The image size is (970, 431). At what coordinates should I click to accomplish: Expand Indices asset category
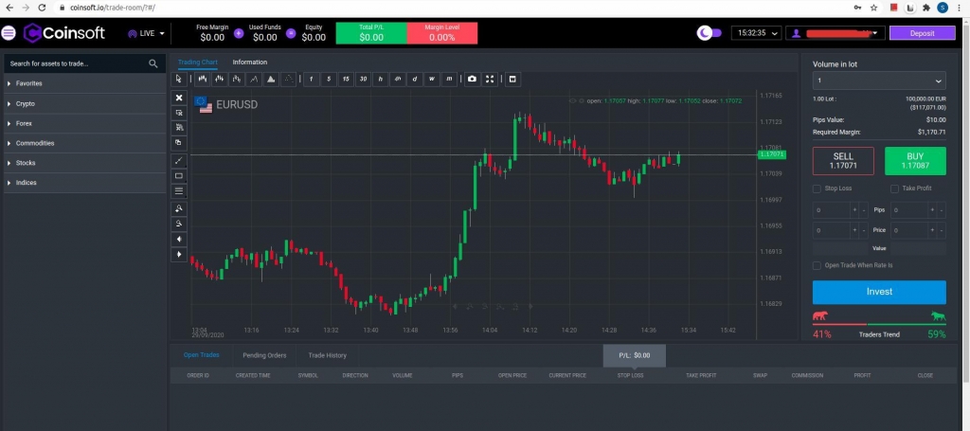click(x=84, y=183)
